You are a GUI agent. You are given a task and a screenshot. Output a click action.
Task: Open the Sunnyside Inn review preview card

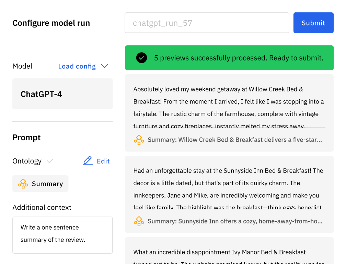tap(229, 195)
